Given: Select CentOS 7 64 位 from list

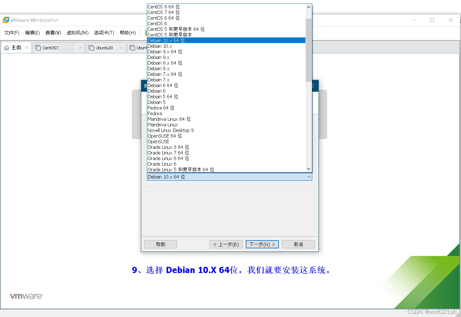Looking at the screenshot, I should click(x=226, y=12).
